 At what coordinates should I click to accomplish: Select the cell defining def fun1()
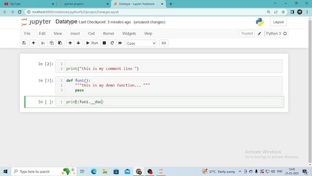click(169, 86)
